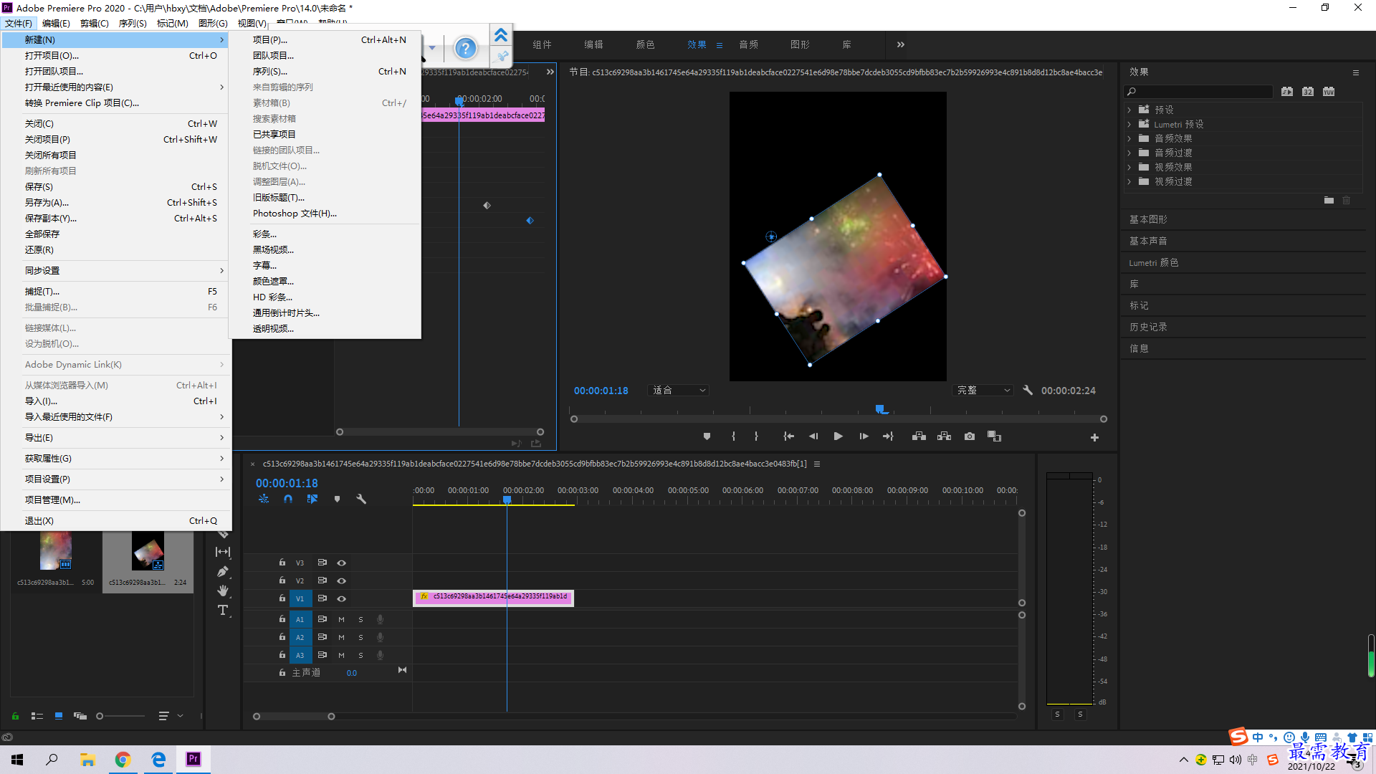Open the 完整 playback resolution dropdown
The height and width of the screenshot is (774, 1376).
983,391
